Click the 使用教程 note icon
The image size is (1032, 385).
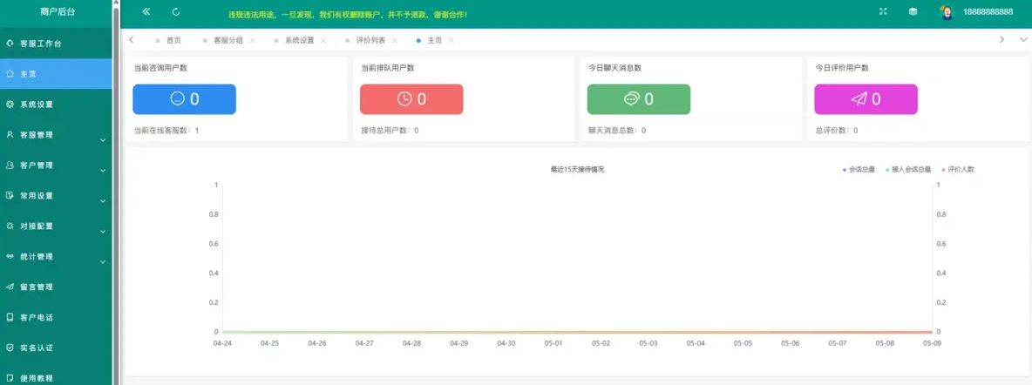10,378
